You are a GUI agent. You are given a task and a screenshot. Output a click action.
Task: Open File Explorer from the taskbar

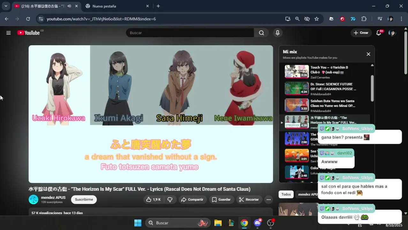pyautogui.click(x=218, y=223)
